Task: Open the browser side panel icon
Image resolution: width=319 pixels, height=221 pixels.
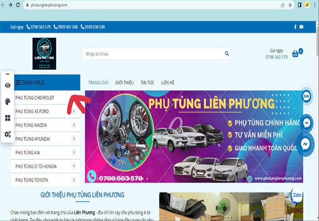Action: [x=299, y=5]
